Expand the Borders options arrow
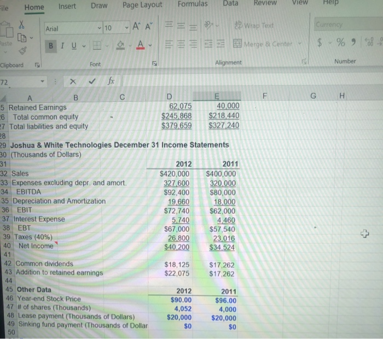 pyautogui.click(x=107, y=45)
